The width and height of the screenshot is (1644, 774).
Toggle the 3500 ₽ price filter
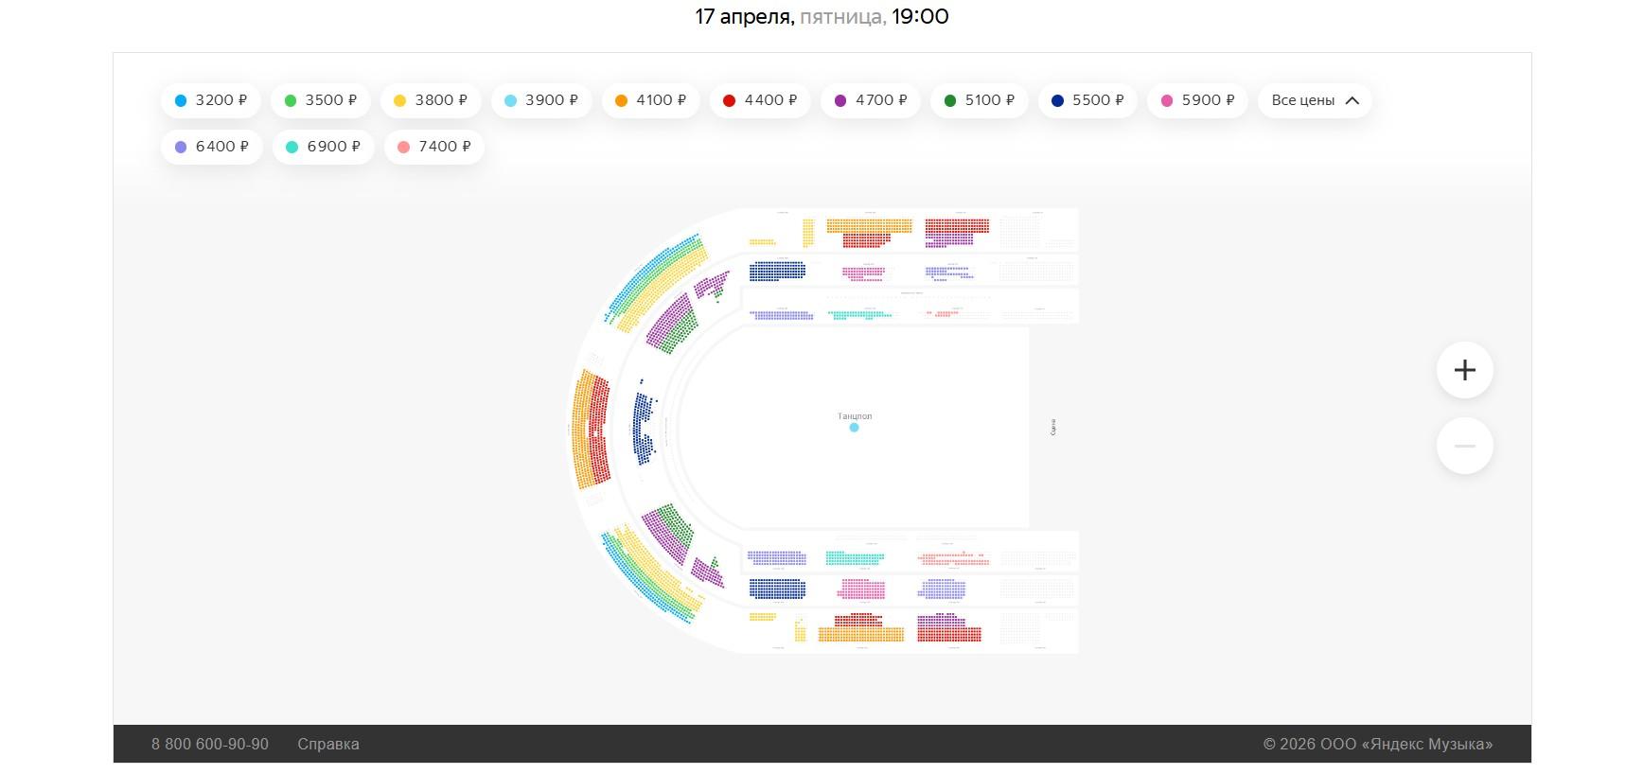(321, 100)
